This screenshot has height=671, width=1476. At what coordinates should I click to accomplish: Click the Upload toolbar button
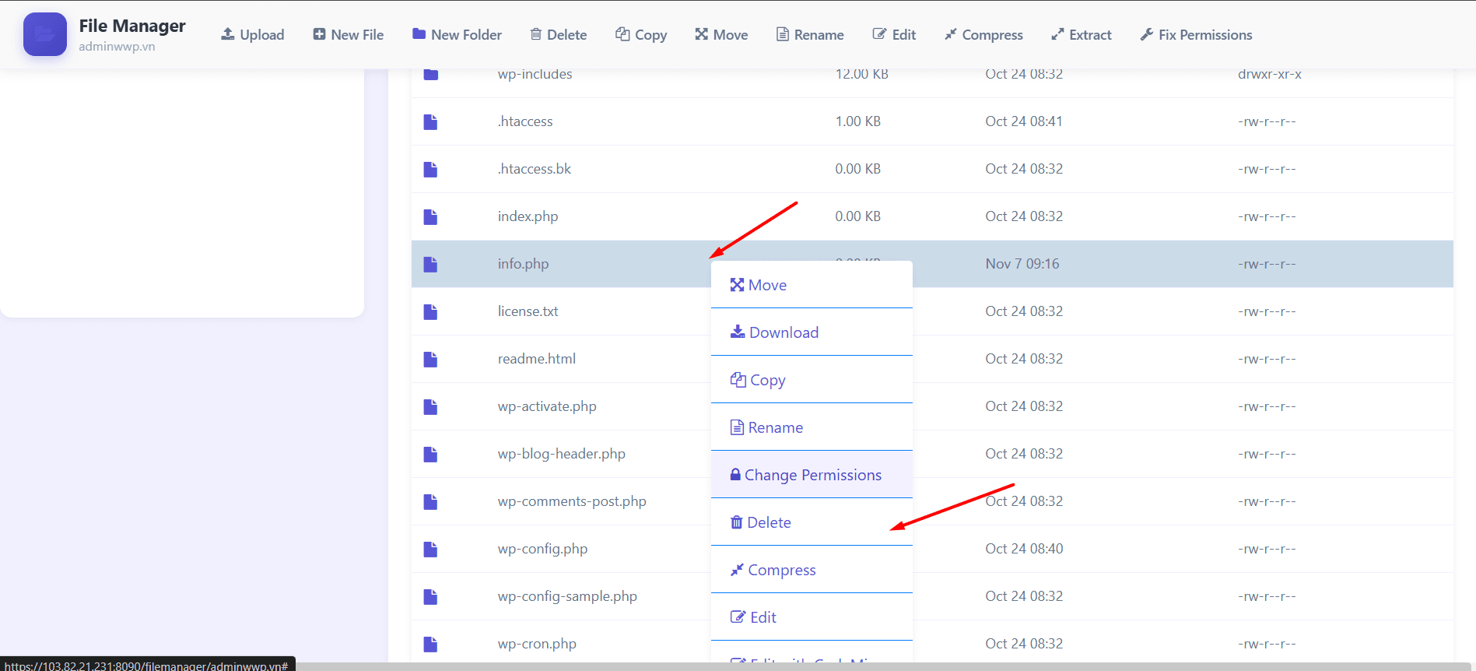(253, 35)
